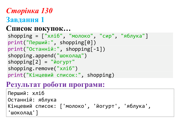Click the line print("Кінцевий список:", shopping)
179x123 pixels.
[x=61, y=75]
